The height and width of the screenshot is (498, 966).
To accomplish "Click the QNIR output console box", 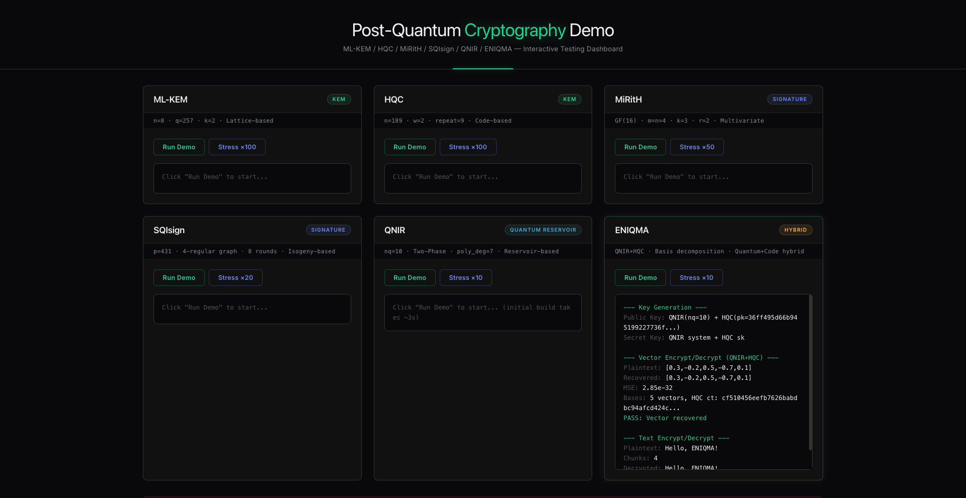I will pos(482,313).
